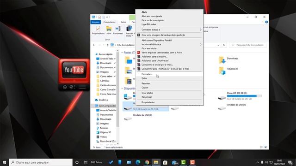Refresh the Este Computador view
Screen dimensions: 296x166
tap(224, 45)
